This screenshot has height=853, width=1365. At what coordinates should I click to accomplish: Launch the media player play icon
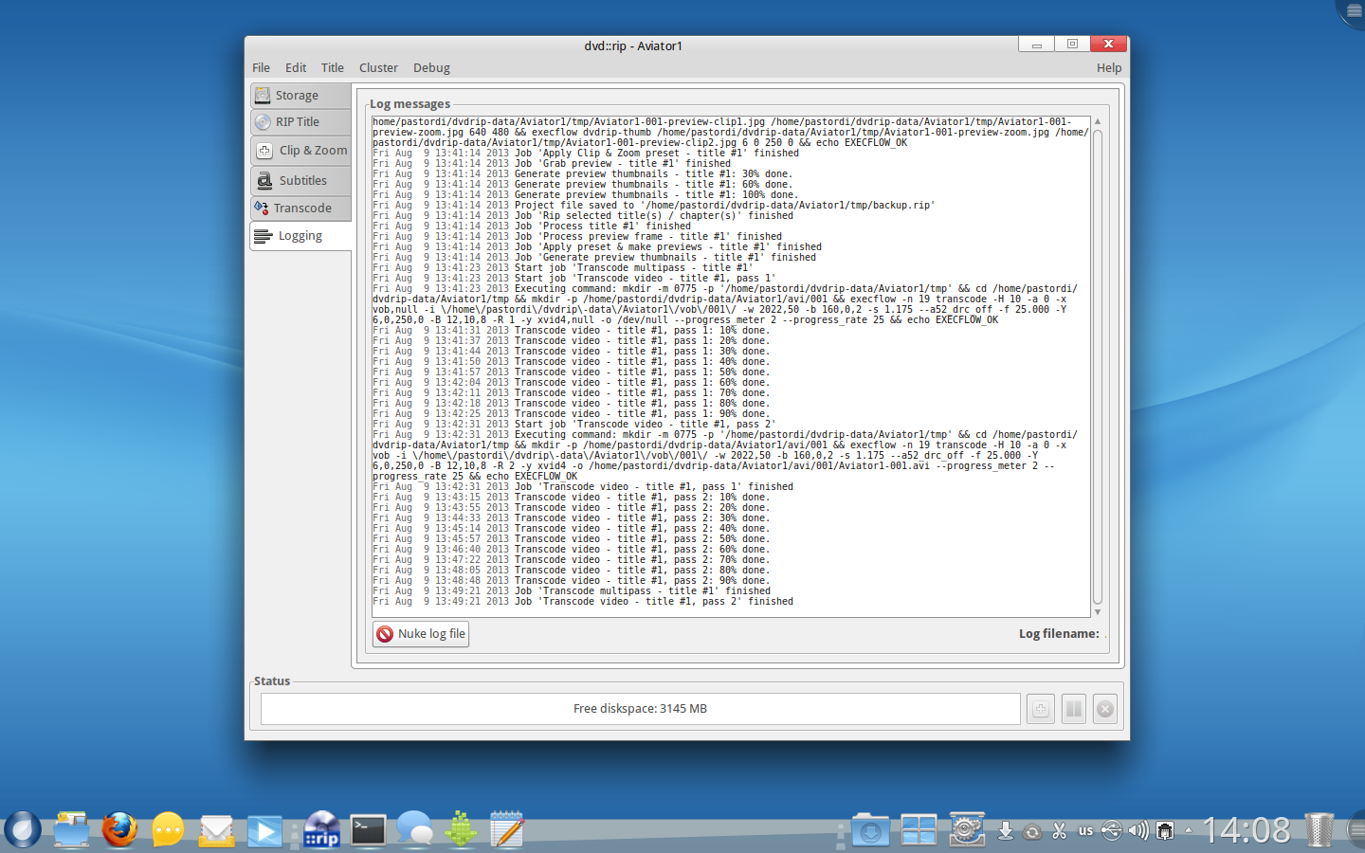click(264, 831)
